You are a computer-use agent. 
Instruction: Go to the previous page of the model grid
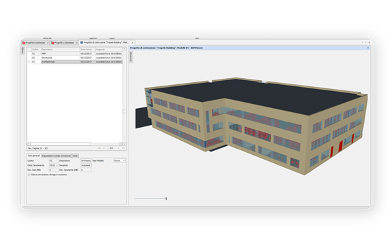(104, 148)
